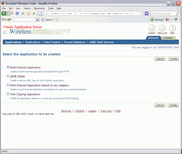This screenshot has width=182, height=154.
Task: Select the Web Clipping Application radio button
Action: click(8, 94)
